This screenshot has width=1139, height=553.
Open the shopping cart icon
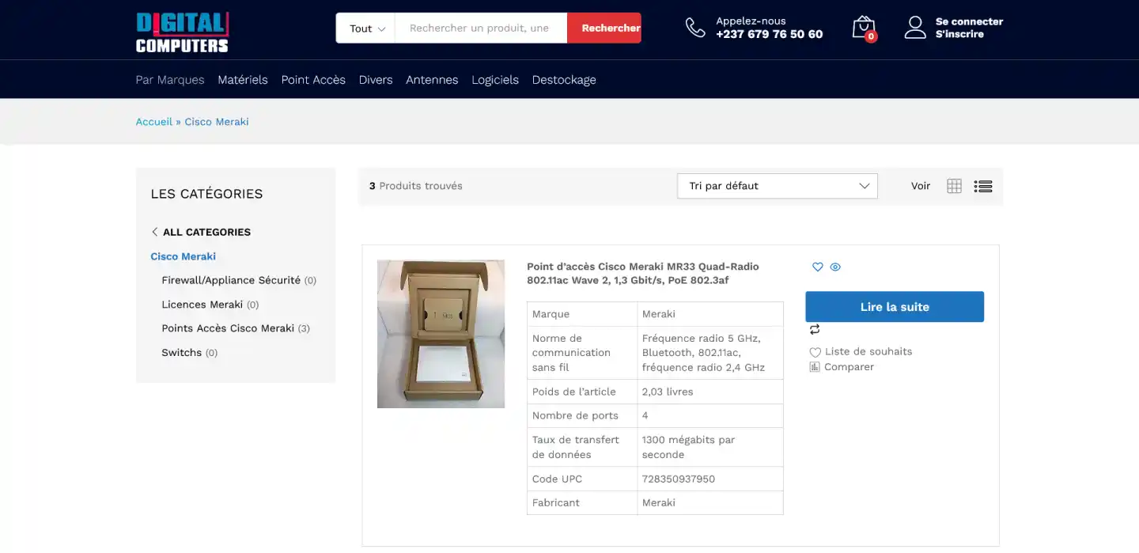pyautogui.click(x=864, y=28)
